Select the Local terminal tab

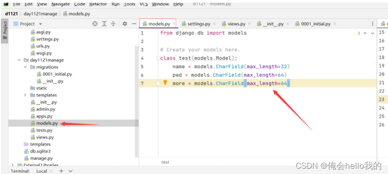coord(41,171)
